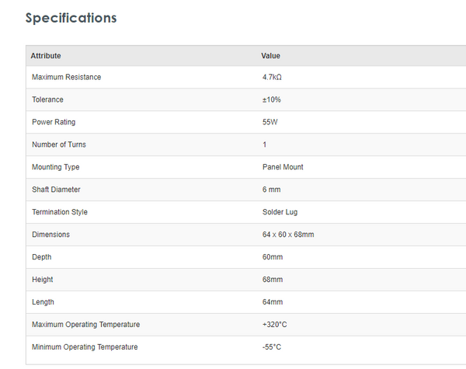
Task: Click the Specifications heading
Action: pyautogui.click(x=71, y=18)
